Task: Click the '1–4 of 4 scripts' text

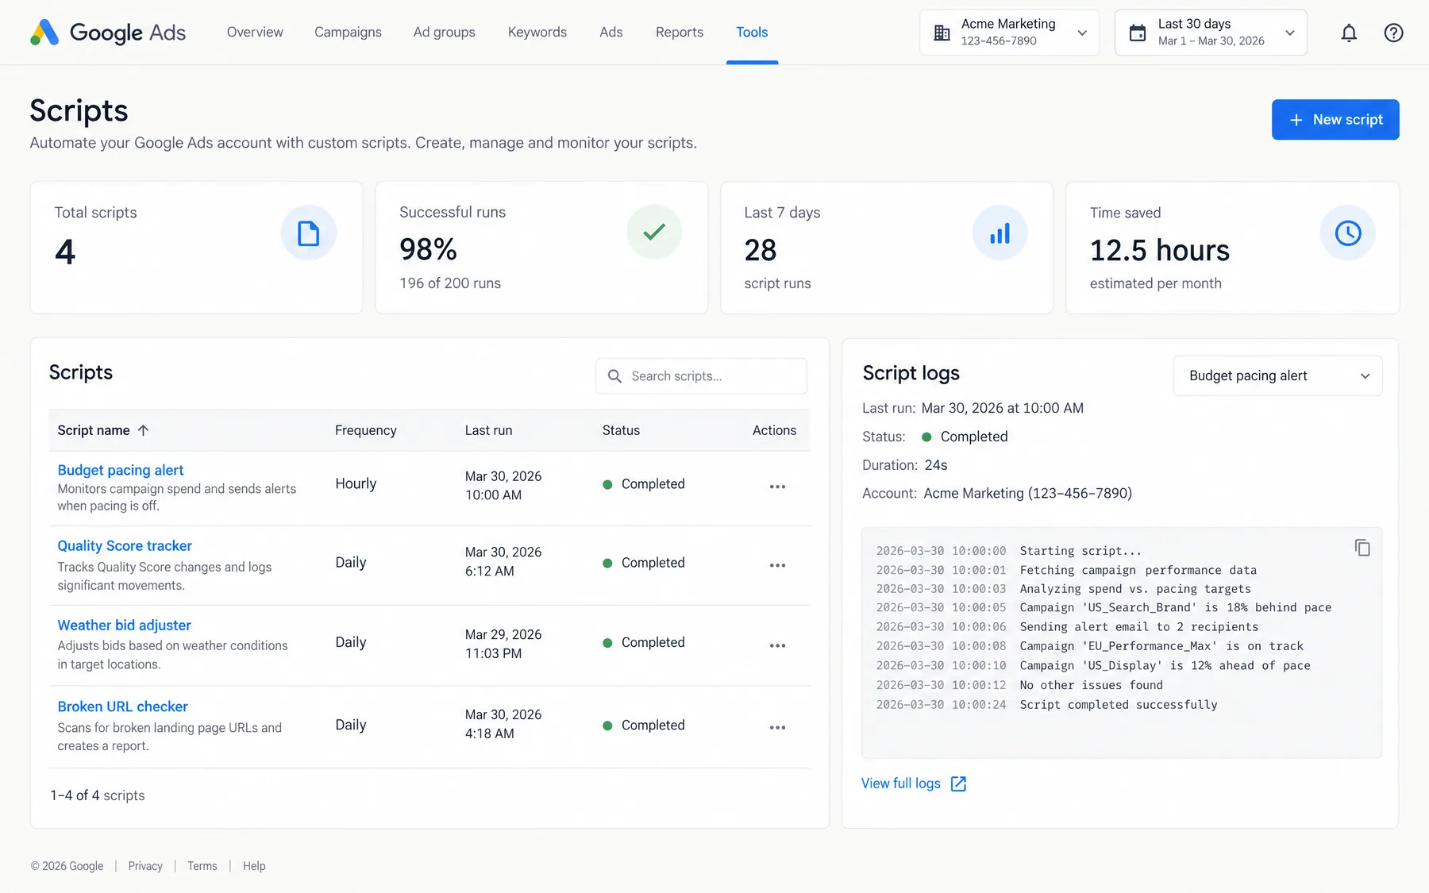Action: (x=98, y=795)
